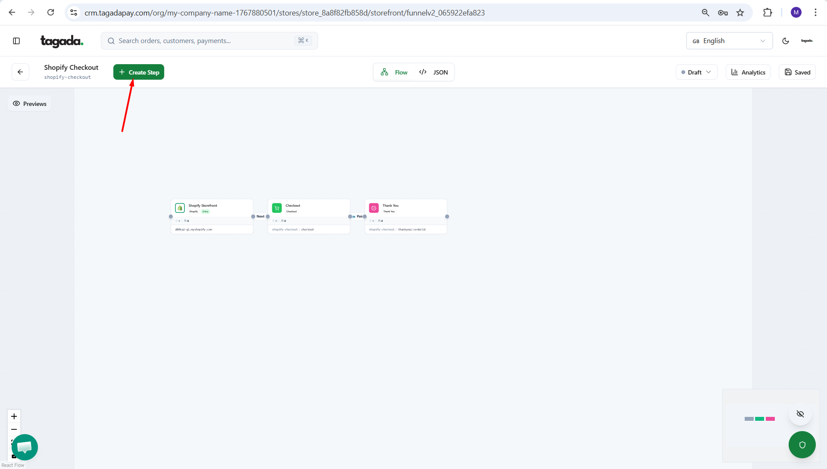Screen dimensions: 827x469
Task: Select the green Checkout cart icon
Action: pyautogui.click(x=277, y=208)
